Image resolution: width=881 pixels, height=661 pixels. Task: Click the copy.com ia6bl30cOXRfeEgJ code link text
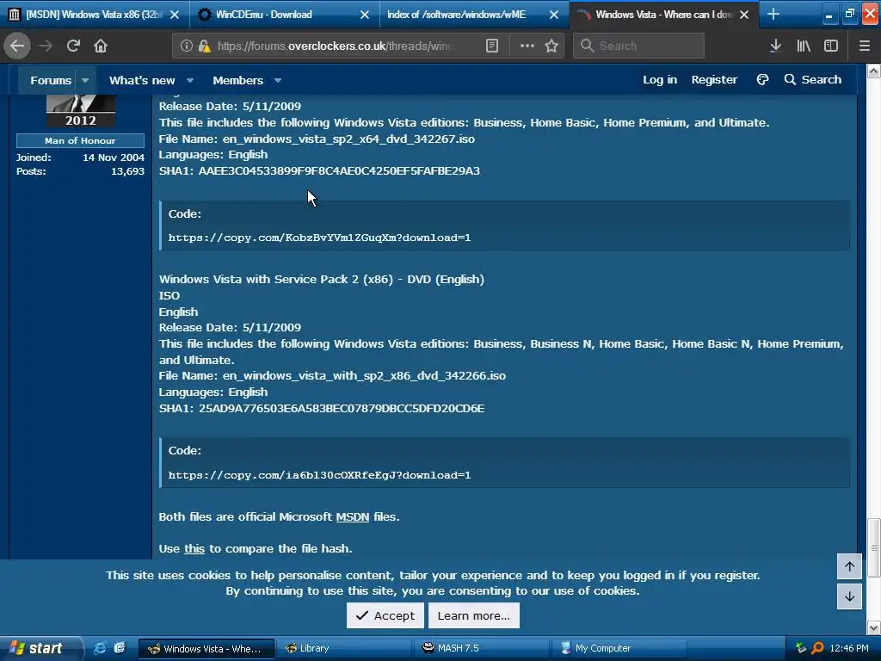click(319, 475)
